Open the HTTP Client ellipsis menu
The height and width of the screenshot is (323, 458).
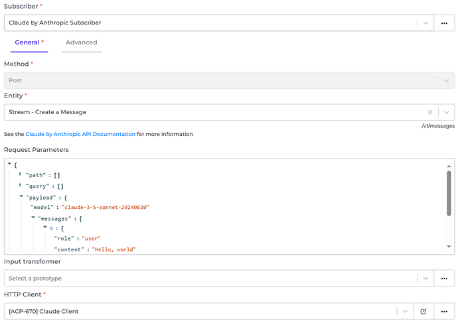point(444,311)
